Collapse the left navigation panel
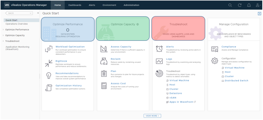This screenshot has width=263, height=120. 38,13
